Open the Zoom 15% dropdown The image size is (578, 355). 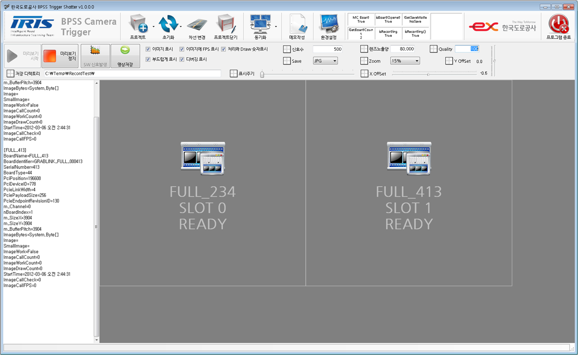point(405,61)
